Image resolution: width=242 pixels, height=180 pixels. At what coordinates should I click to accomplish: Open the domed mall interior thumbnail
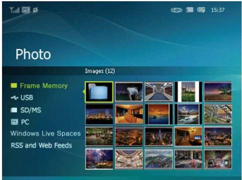tap(129, 159)
